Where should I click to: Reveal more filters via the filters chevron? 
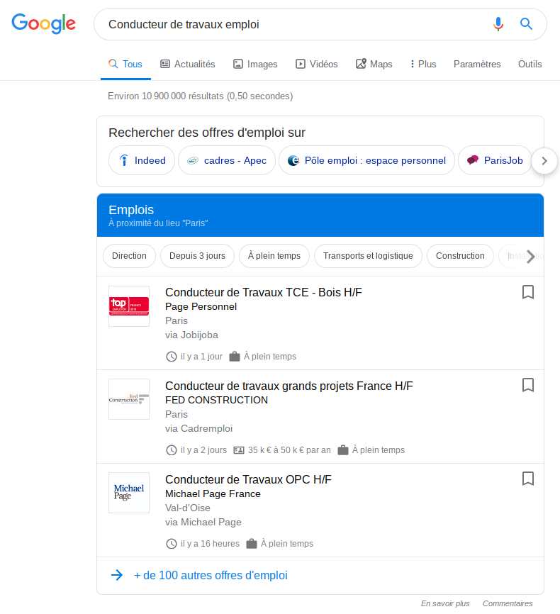[530, 256]
